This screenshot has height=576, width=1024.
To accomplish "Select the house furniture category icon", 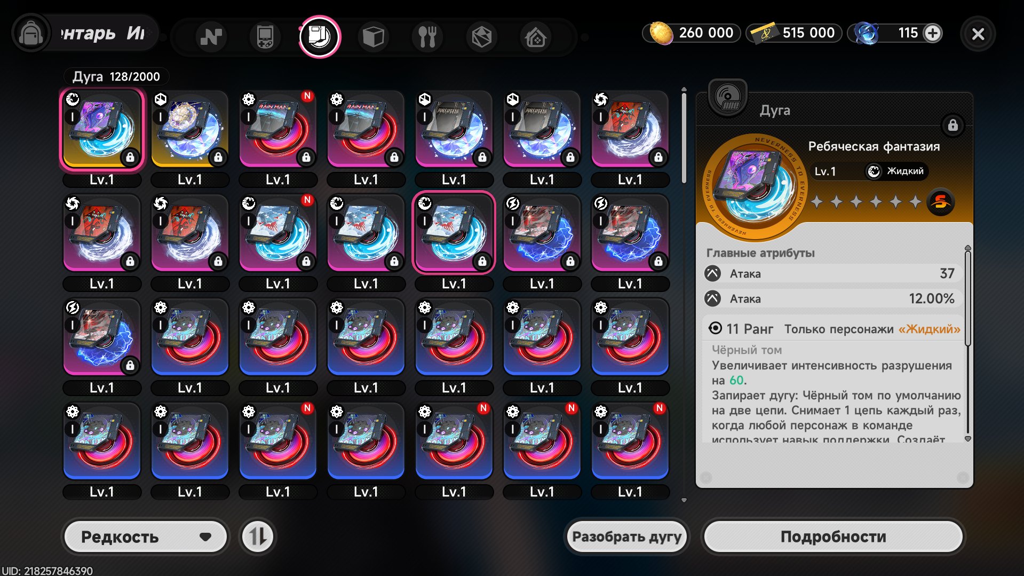I will (536, 37).
